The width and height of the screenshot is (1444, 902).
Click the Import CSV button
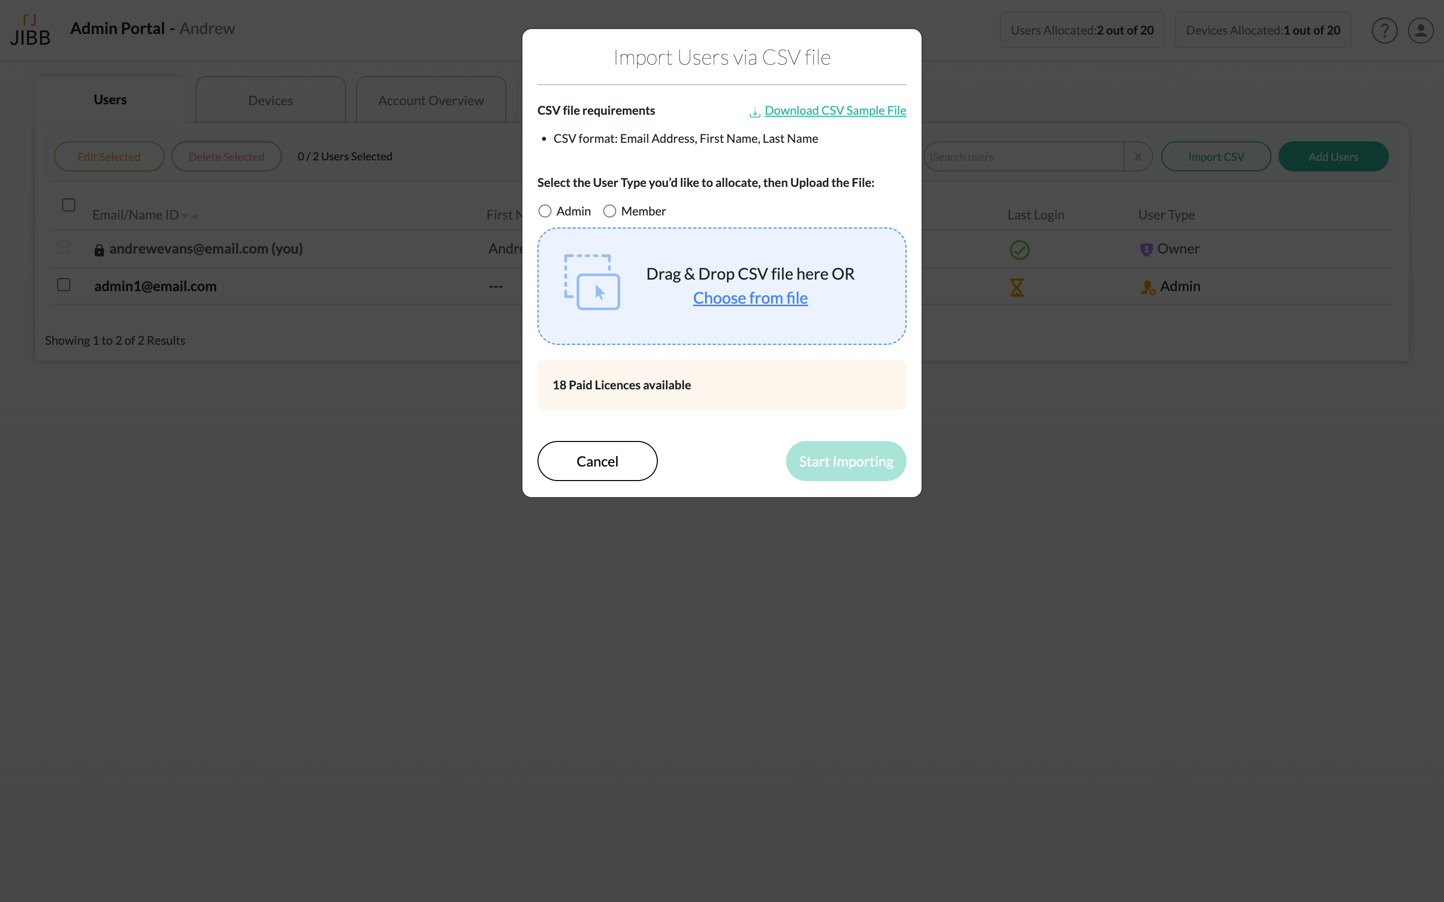click(1216, 156)
